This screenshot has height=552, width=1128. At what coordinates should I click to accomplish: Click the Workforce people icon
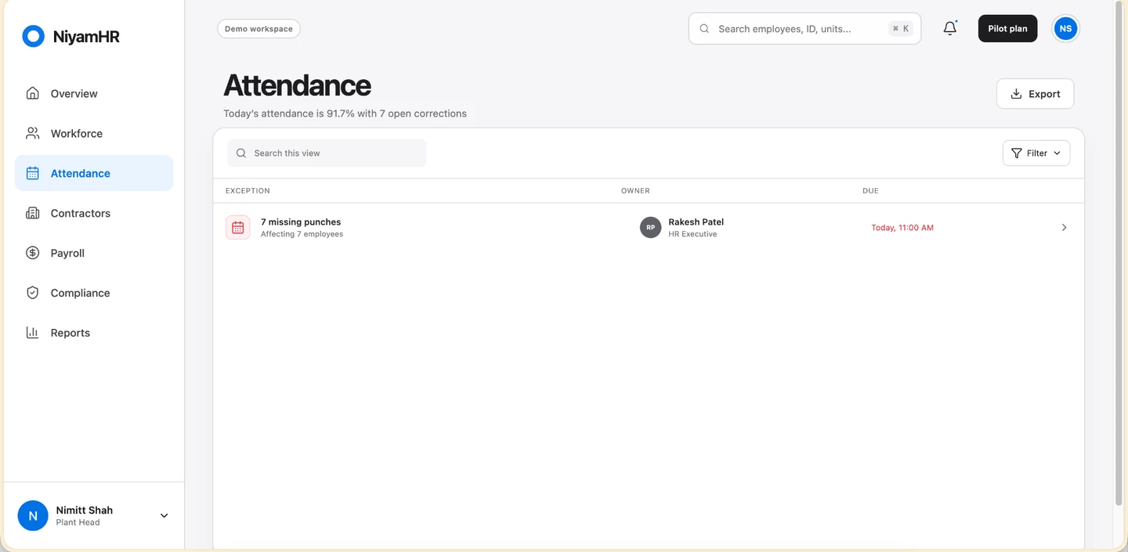coord(32,133)
